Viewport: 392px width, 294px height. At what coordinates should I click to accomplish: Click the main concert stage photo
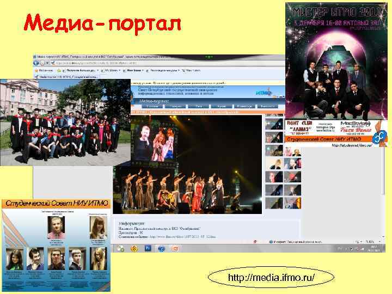pos(187,164)
